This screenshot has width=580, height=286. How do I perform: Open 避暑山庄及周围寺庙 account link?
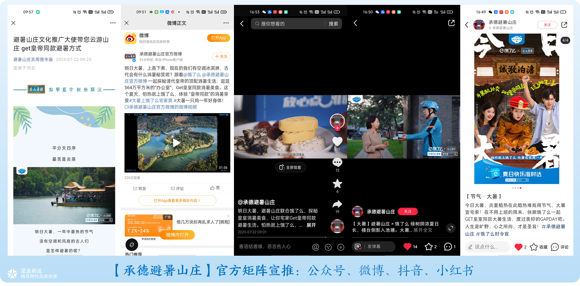point(33,60)
